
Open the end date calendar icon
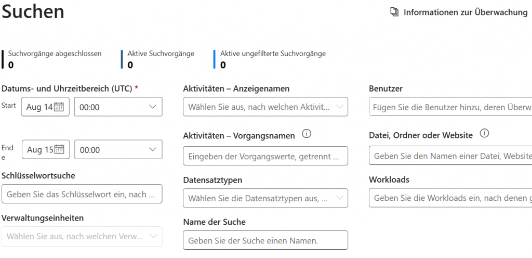[59, 150]
